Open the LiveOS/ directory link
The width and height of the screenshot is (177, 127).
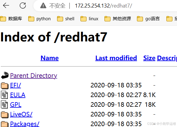(21, 114)
